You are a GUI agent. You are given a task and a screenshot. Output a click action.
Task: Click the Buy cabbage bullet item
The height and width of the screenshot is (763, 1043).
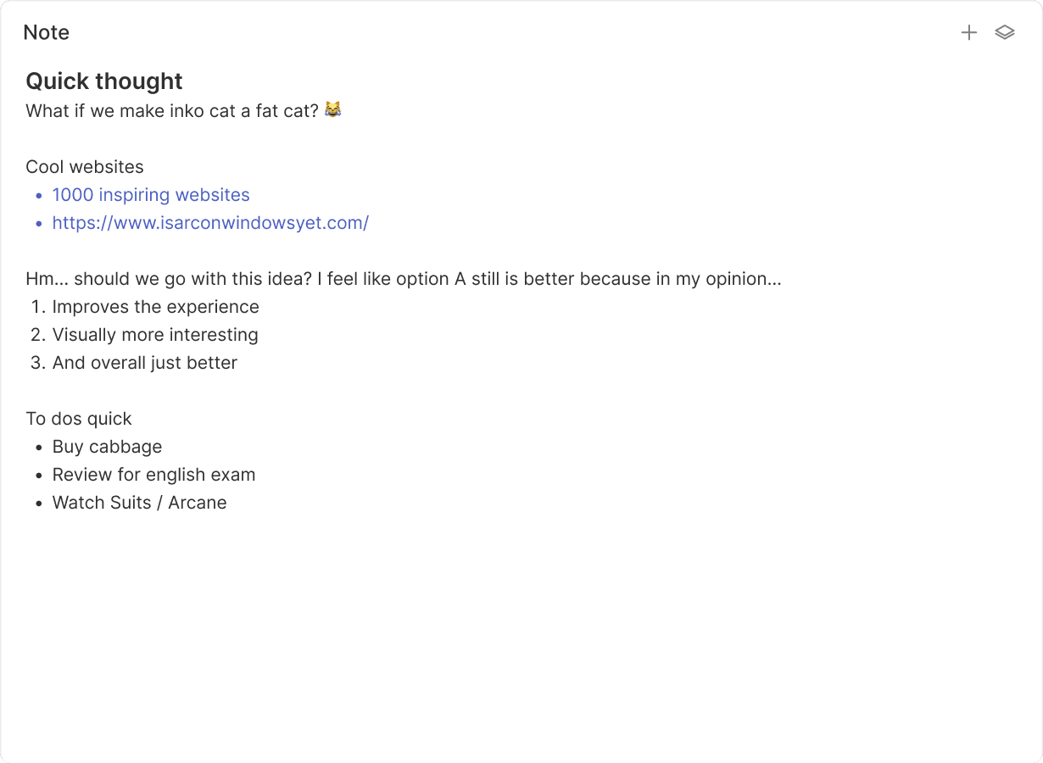tap(107, 447)
